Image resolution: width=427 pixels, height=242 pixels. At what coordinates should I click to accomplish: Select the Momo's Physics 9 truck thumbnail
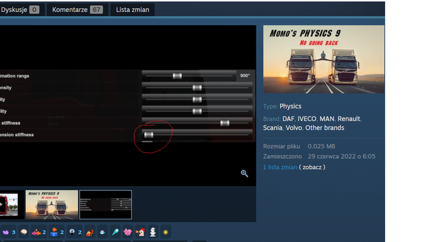(x=52, y=205)
